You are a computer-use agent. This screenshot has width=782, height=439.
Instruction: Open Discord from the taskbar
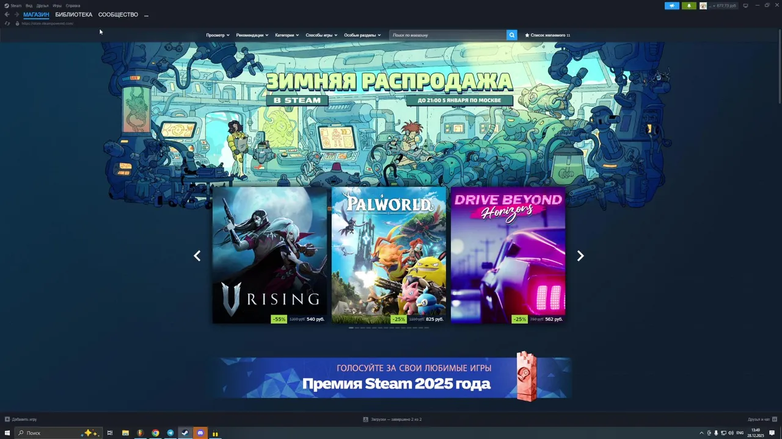tap(200, 433)
